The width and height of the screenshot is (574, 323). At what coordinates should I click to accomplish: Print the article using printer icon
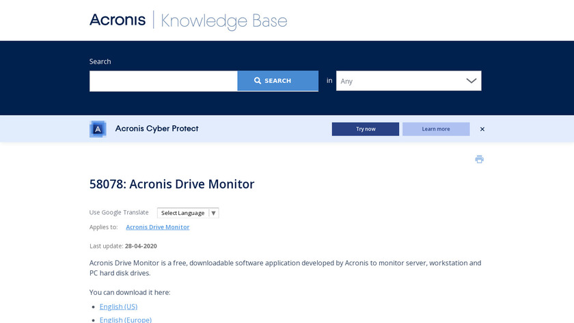click(x=479, y=159)
